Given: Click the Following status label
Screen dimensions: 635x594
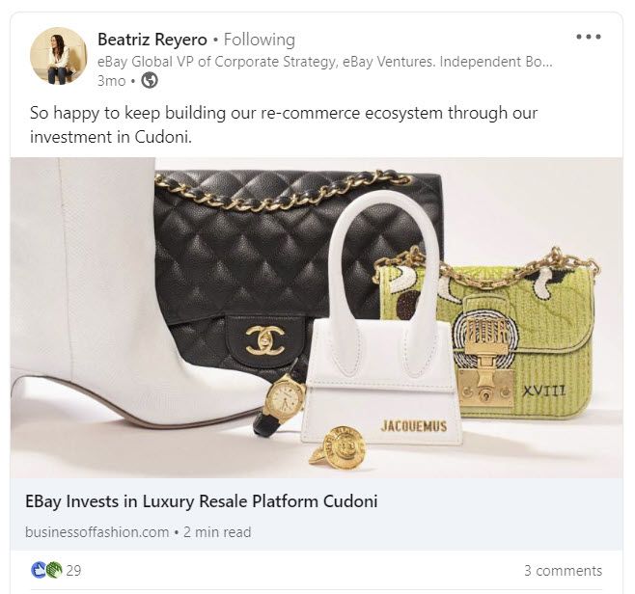Looking at the screenshot, I should point(260,40).
